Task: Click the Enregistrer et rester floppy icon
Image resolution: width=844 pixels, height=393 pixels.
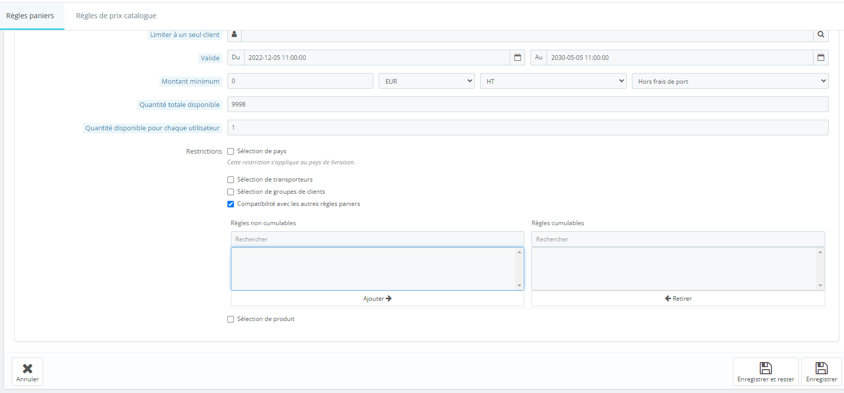Action: [x=765, y=368]
